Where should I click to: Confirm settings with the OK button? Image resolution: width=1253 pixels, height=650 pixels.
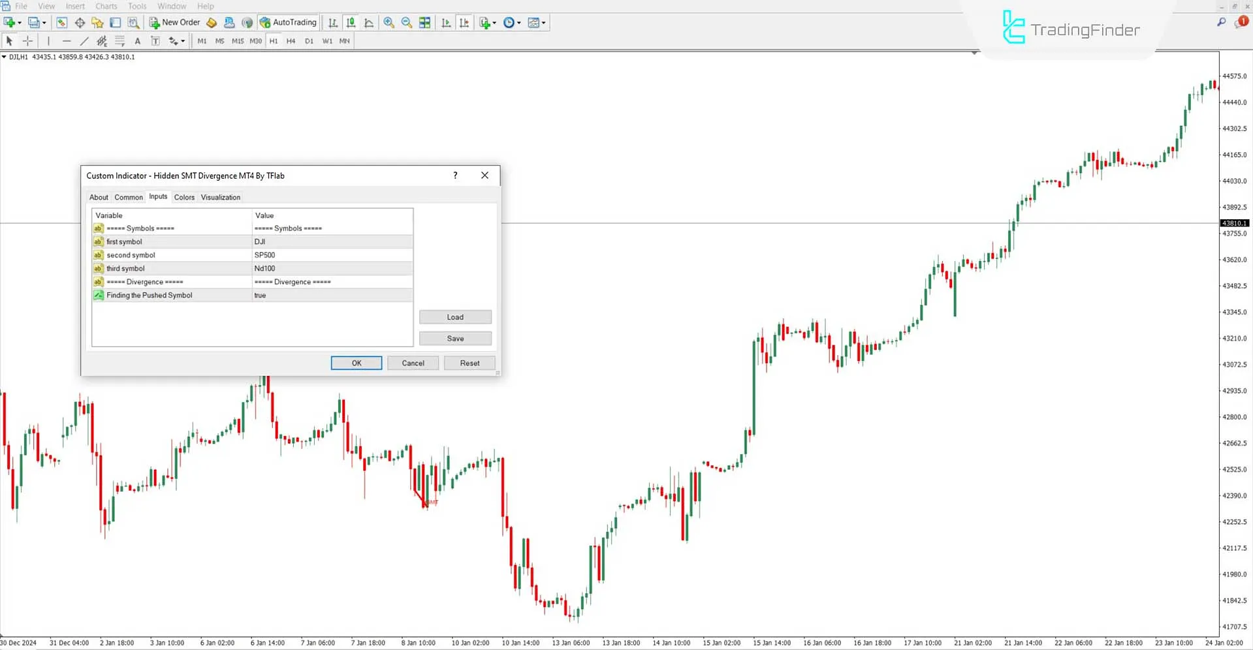(x=356, y=363)
